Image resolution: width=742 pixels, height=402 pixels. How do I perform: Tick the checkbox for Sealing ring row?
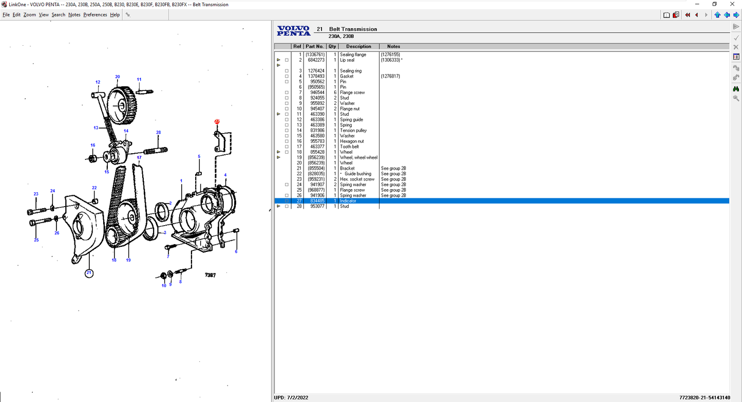pos(287,71)
